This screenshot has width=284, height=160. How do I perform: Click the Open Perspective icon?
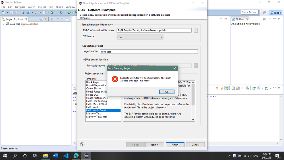coord(265,13)
